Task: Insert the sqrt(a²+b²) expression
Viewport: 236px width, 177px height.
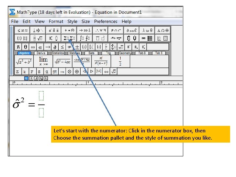Action: (x=24, y=61)
